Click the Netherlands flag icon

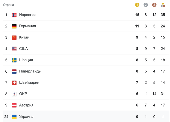pyautogui.click(x=14, y=71)
